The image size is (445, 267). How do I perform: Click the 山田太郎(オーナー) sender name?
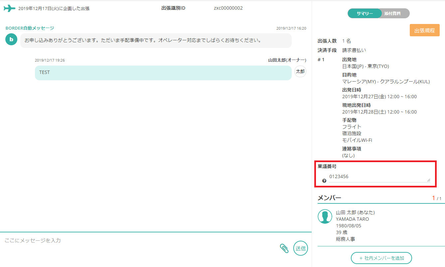[x=287, y=60]
